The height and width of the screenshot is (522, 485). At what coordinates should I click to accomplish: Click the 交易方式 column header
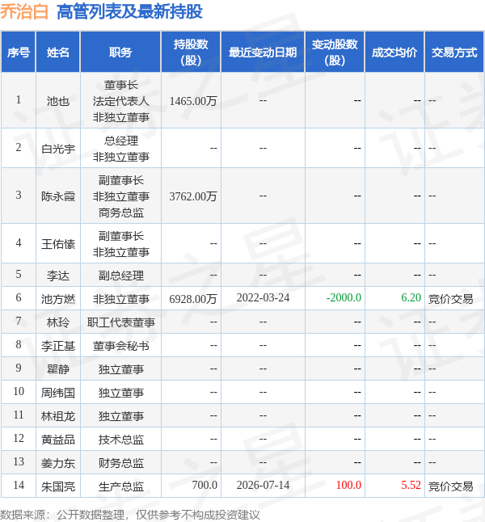point(454,53)
